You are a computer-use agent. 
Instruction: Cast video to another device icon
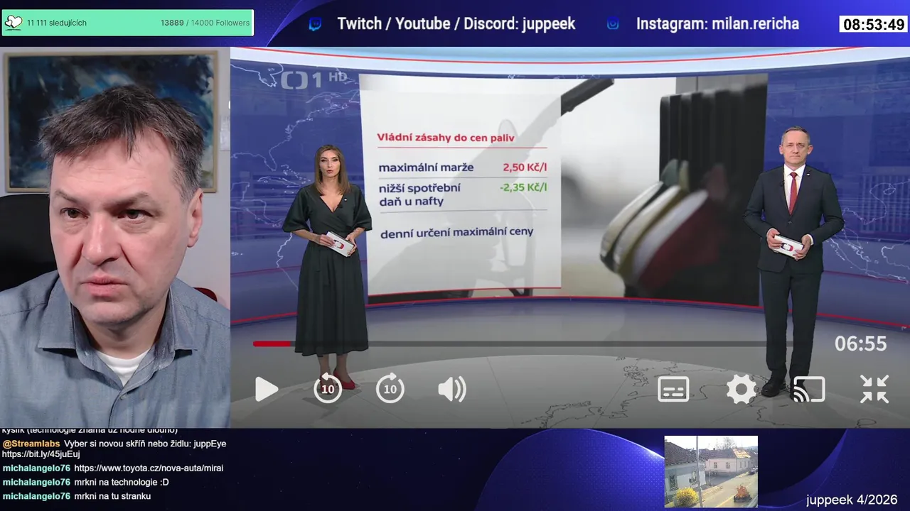click(809, 389)
